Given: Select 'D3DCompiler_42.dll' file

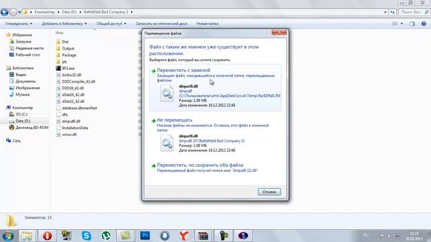Looking at the screenshot, I should coord(78,81).
